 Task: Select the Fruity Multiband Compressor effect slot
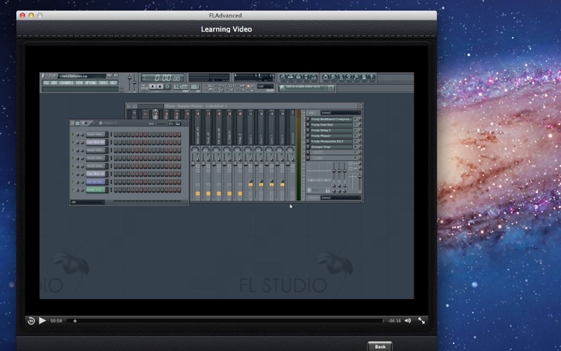coord(331,119)
